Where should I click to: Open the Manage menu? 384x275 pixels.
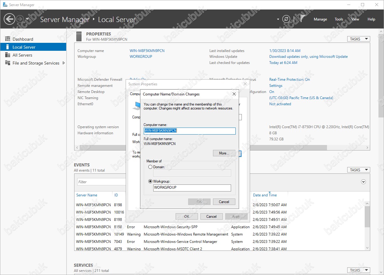pos(320,19)
